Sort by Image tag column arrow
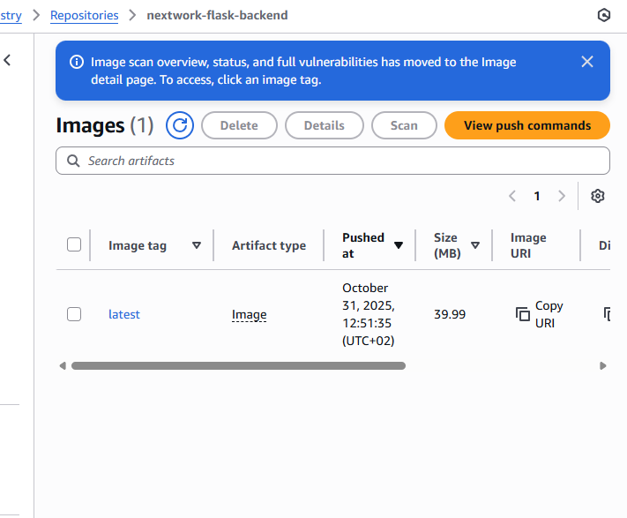Viewport: 627px width, 518px height. [x=197, y=245]
